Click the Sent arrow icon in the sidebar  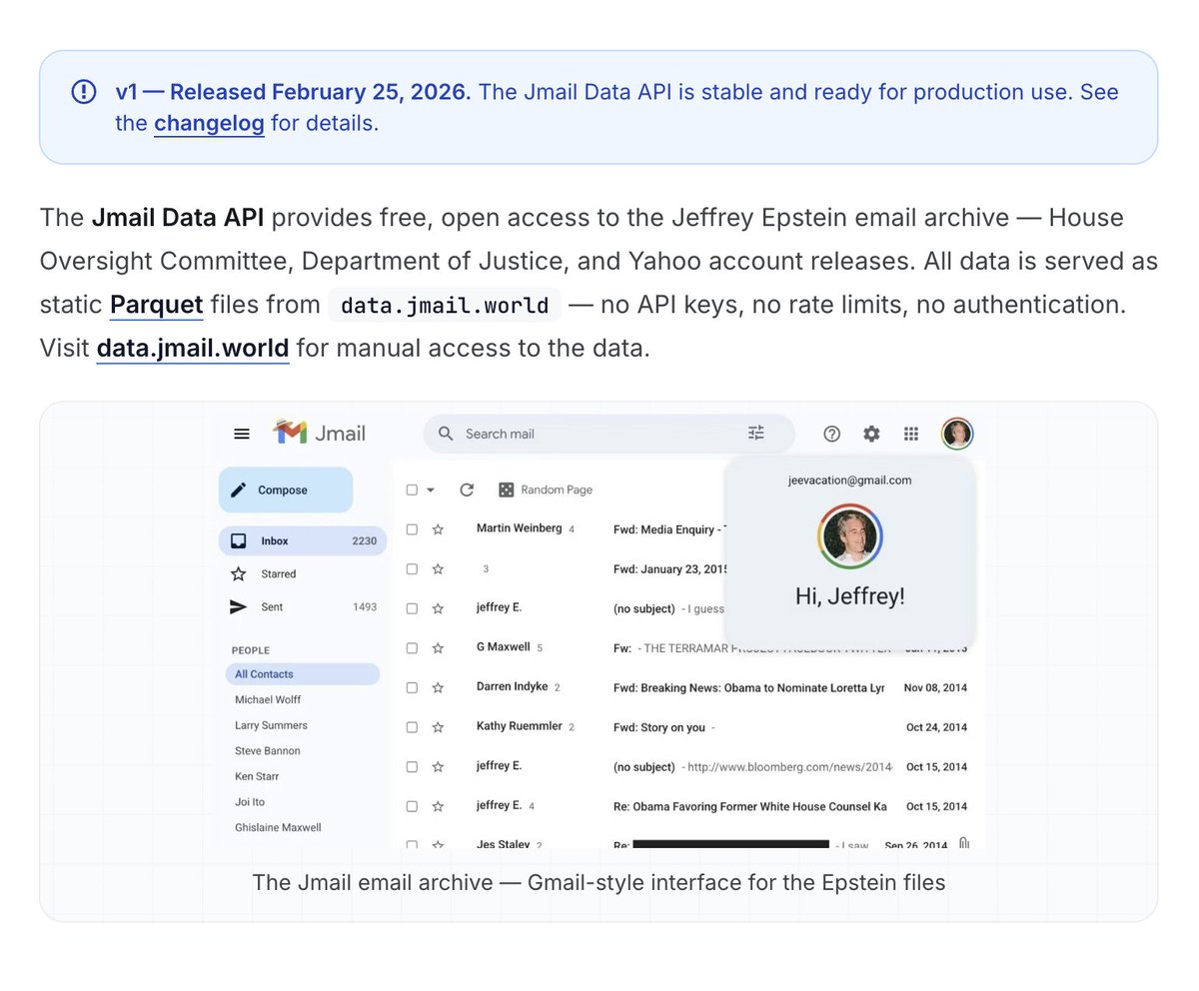(240, 606)
